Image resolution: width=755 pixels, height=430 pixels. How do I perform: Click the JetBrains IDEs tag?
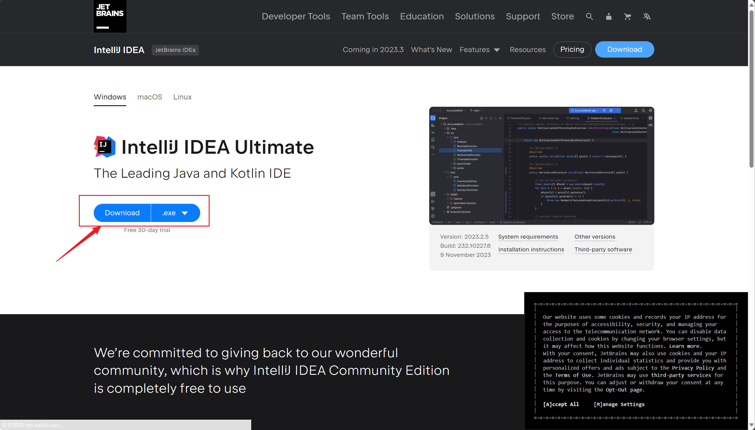coord(175,50)
